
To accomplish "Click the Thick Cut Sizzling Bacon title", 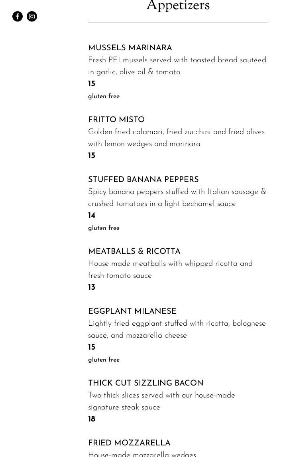I will point(145,384).
